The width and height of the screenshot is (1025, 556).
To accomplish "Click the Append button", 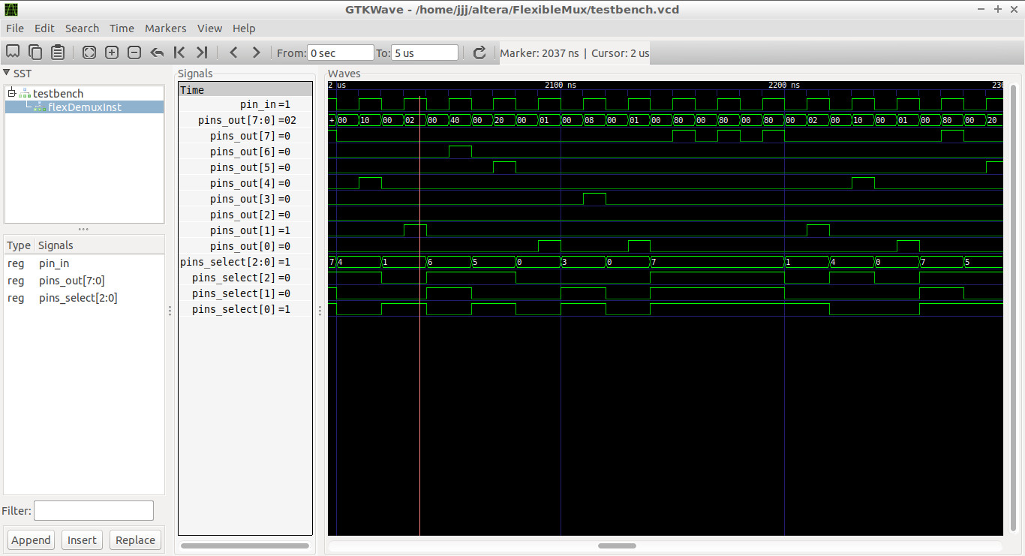I will click(x=31, y=540).
